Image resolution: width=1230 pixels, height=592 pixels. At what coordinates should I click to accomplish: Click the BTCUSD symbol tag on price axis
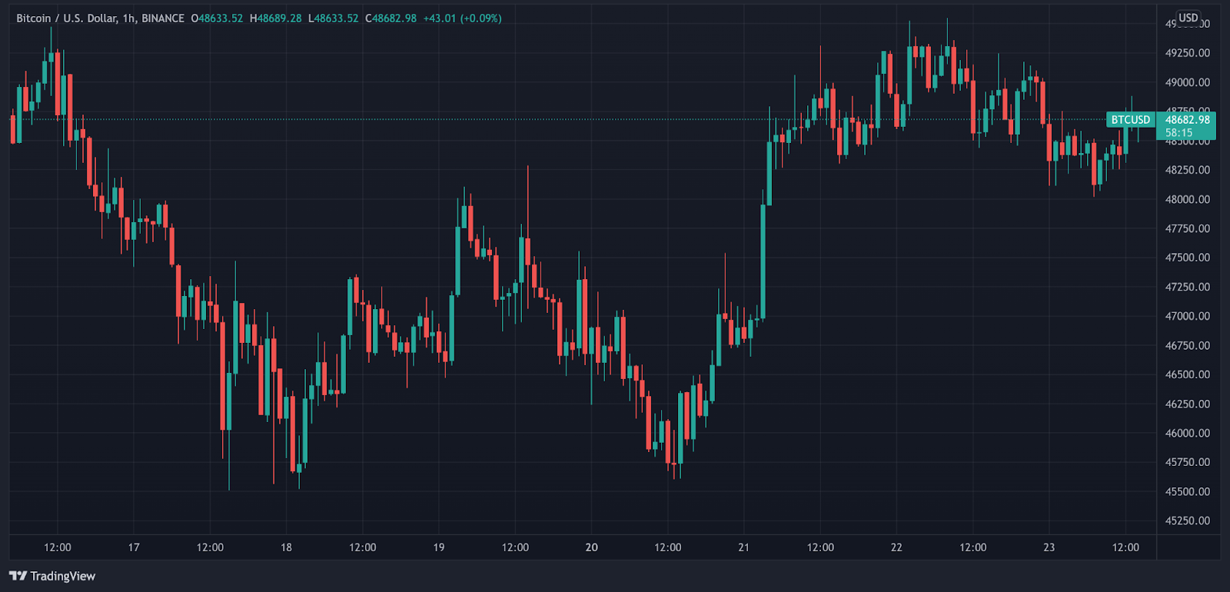(x=1131, y=119)
